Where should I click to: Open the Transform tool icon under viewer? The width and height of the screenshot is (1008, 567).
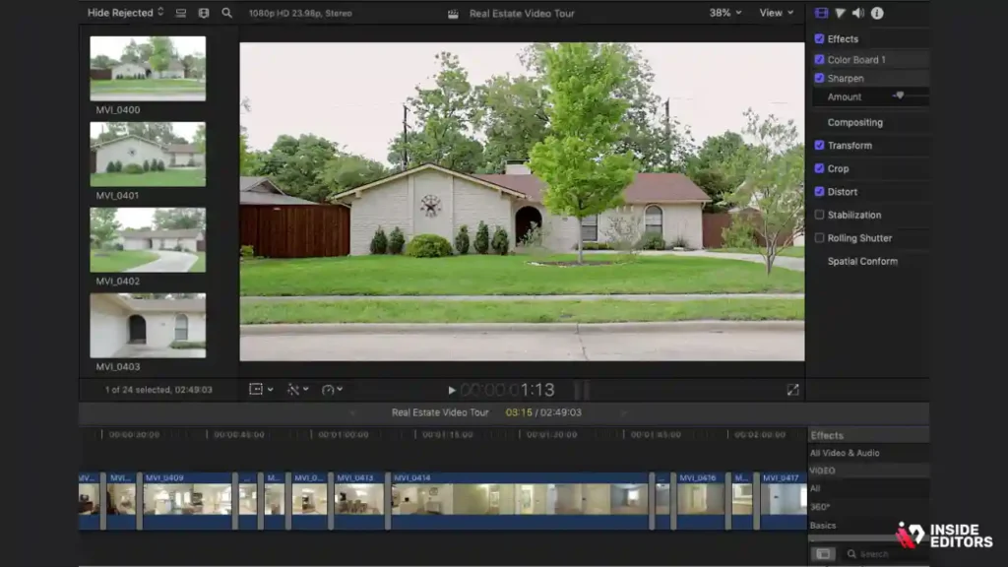tap(256, 390)
